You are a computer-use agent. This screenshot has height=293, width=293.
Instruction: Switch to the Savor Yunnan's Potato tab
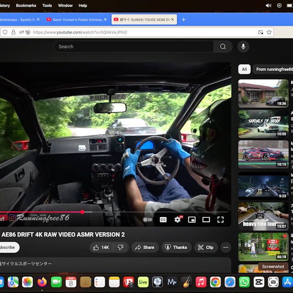tap(76, 20)
